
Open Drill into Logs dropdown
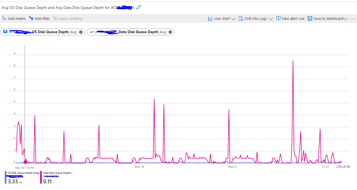click(x=256, y=18)
